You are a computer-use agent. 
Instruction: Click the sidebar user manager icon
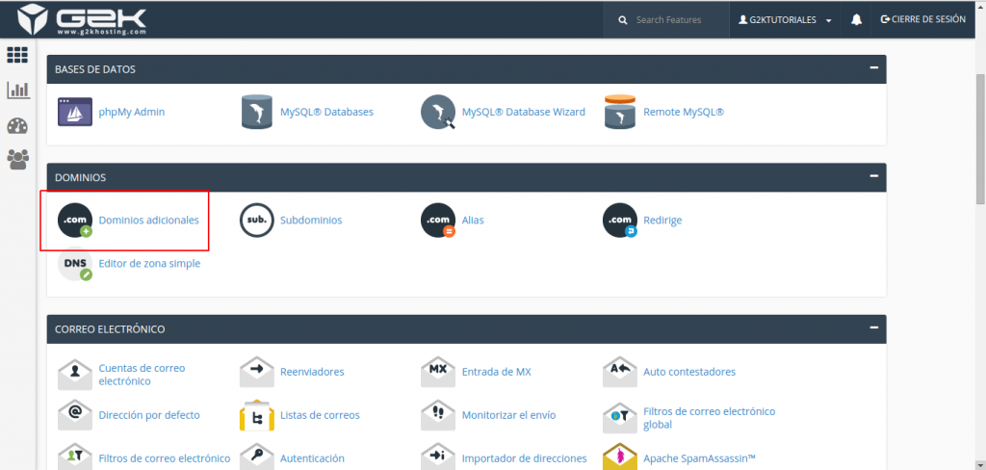[17, 159]
